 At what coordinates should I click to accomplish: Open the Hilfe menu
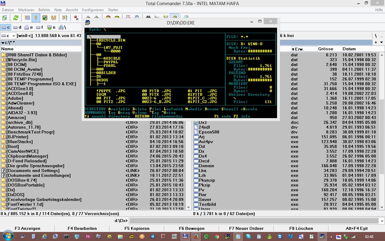coord(379,10)
